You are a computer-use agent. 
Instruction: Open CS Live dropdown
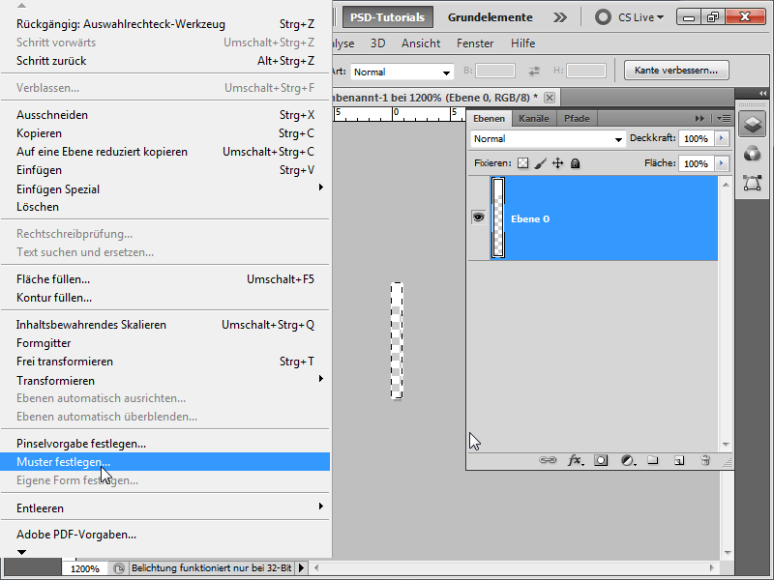pos(640,17)
